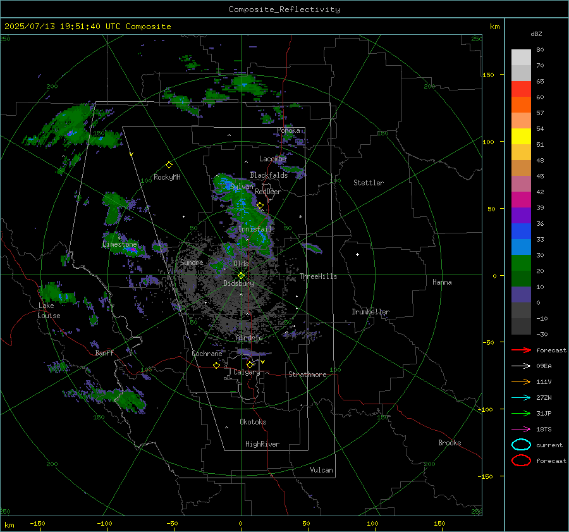Click the Lacombe city label
Viewport: 569px width, 532px height.
[x=272, y=159]
